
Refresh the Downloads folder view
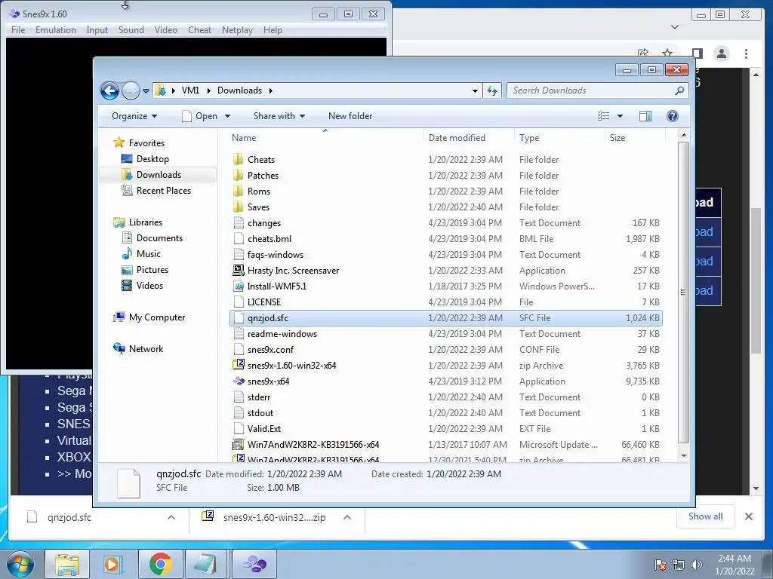click(x=492, y=90)
